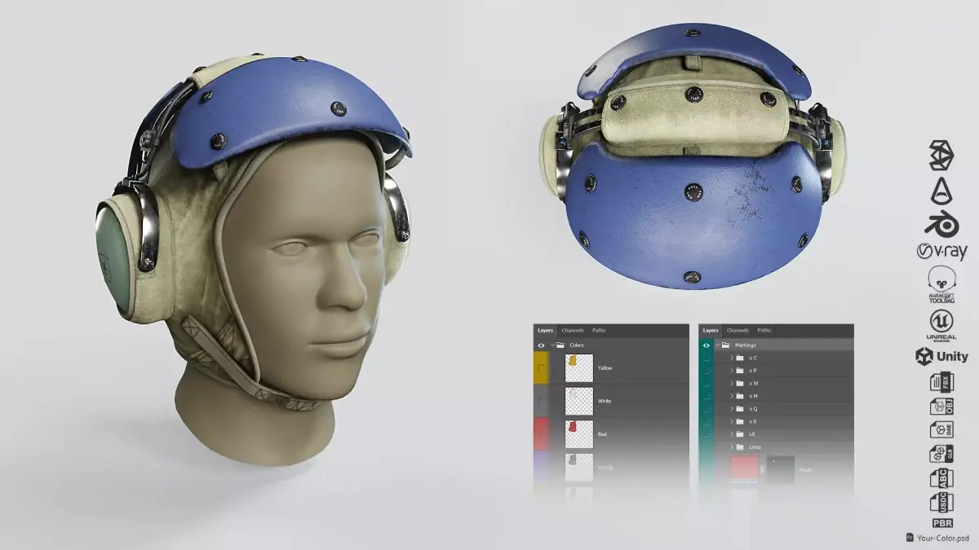Click the x C folder icon
Screen dimensions: 979x550
[740, 358]
